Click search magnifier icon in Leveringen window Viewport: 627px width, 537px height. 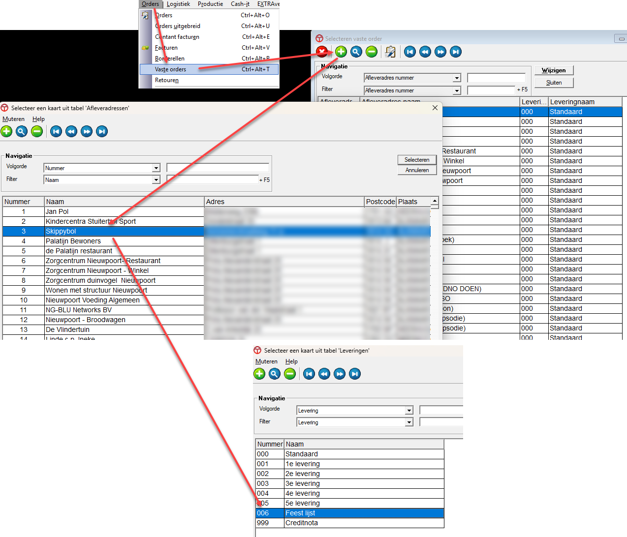click(x=275, y=374)
